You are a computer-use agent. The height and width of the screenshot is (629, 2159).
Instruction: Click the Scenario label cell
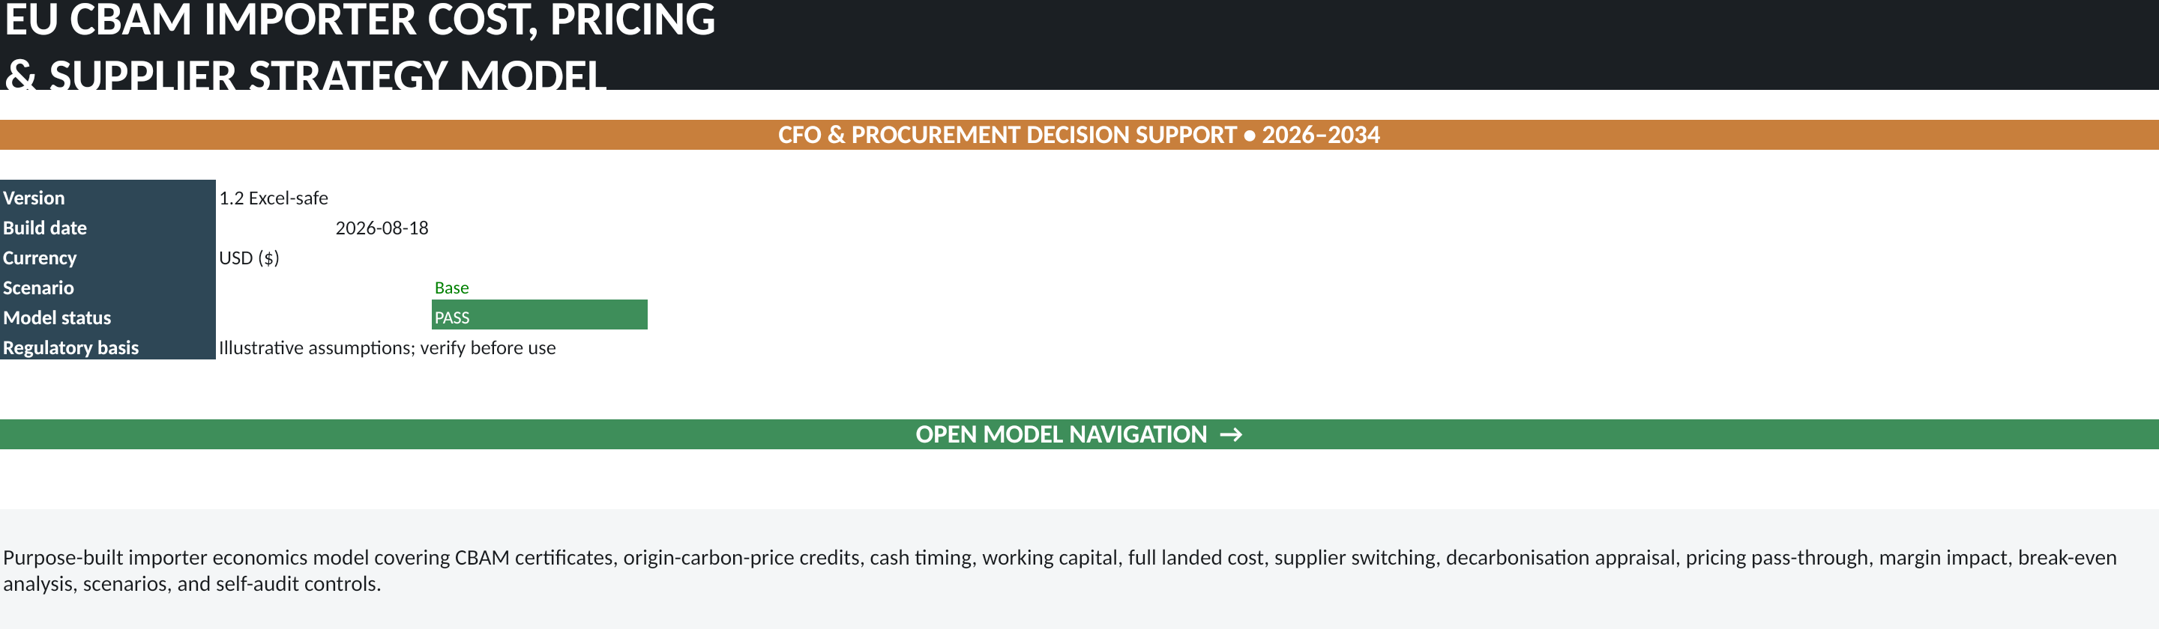click(107, 288)
